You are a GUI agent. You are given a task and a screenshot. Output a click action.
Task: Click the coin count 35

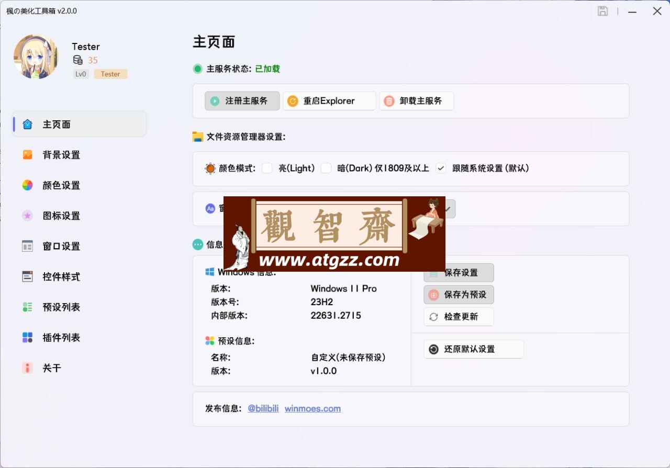pos(93,60)
